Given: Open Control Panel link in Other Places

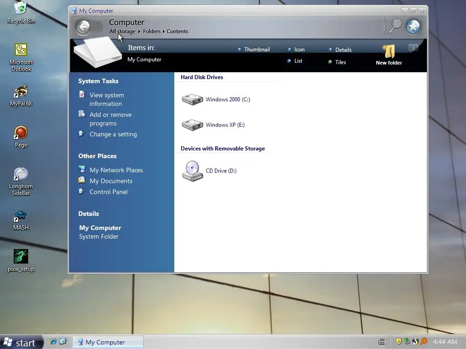Looking at the screenshot, I should tap(108, 192).
